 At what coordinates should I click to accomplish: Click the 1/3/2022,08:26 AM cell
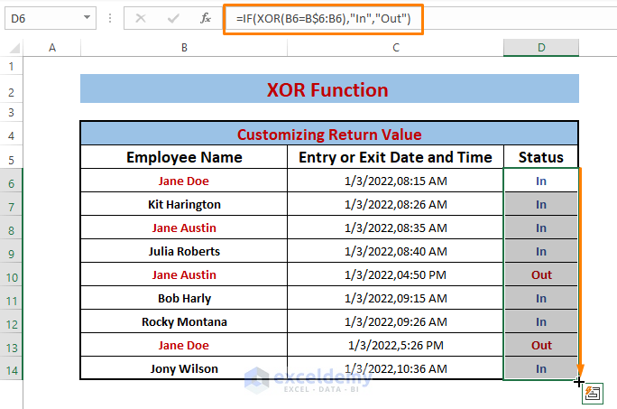coord(395,204)
